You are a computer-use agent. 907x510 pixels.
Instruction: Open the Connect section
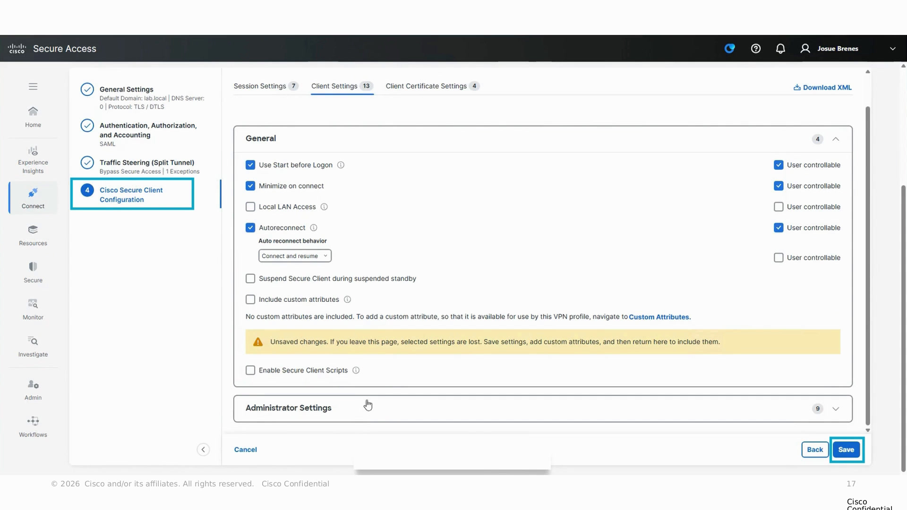[33, 198]
